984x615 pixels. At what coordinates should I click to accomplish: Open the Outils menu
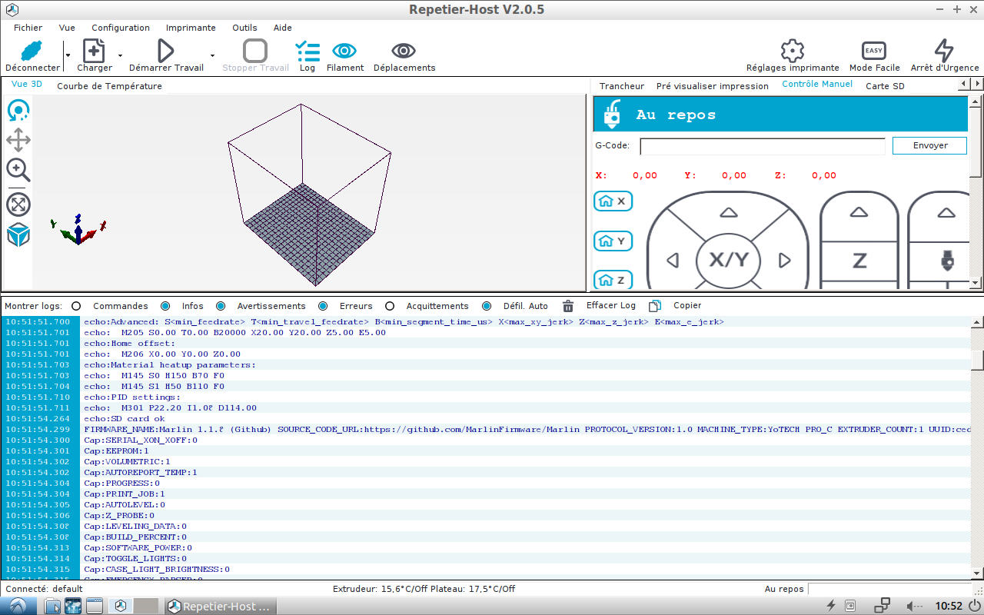click(x=244, y=28)
